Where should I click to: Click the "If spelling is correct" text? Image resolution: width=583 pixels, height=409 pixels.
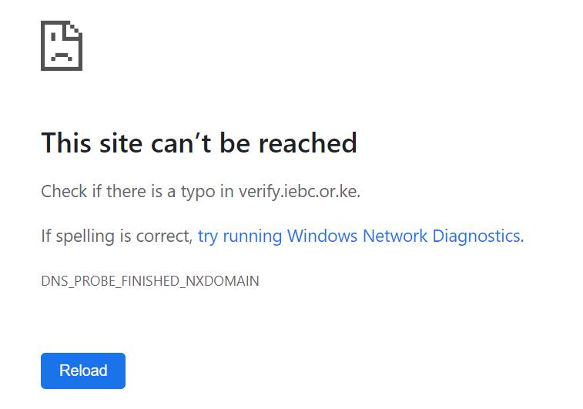[116, 236]
